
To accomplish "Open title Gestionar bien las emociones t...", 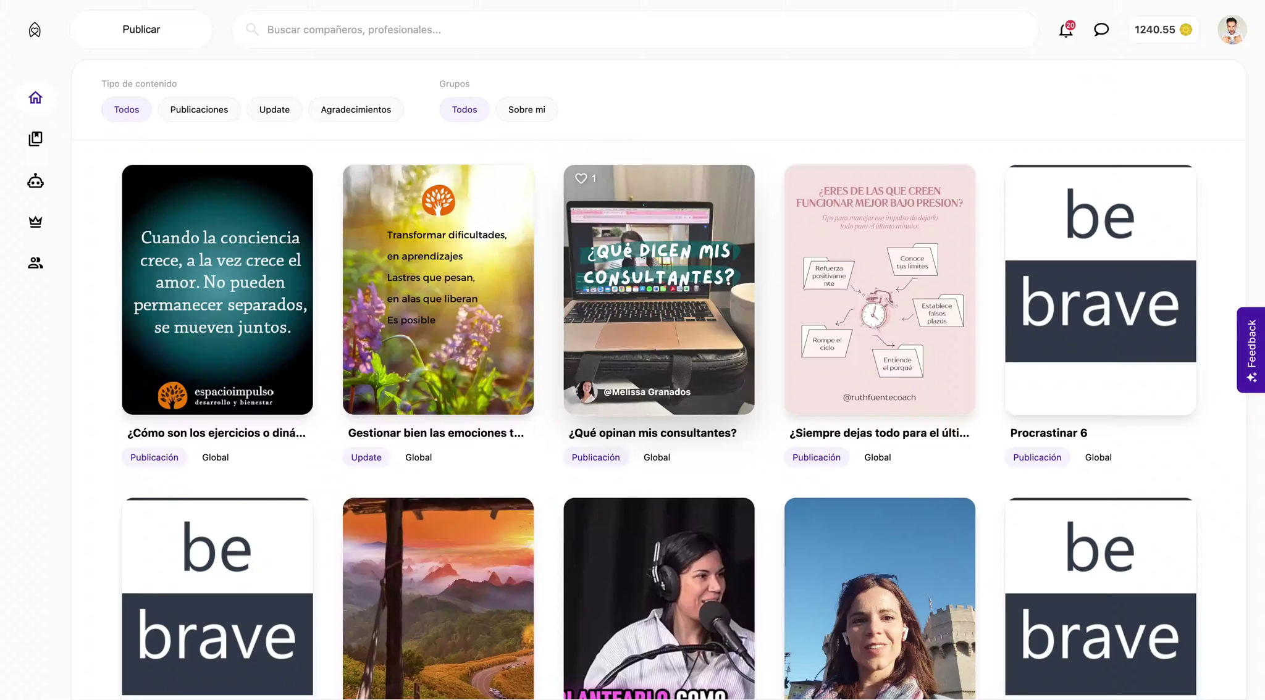I will click(436, 433).
